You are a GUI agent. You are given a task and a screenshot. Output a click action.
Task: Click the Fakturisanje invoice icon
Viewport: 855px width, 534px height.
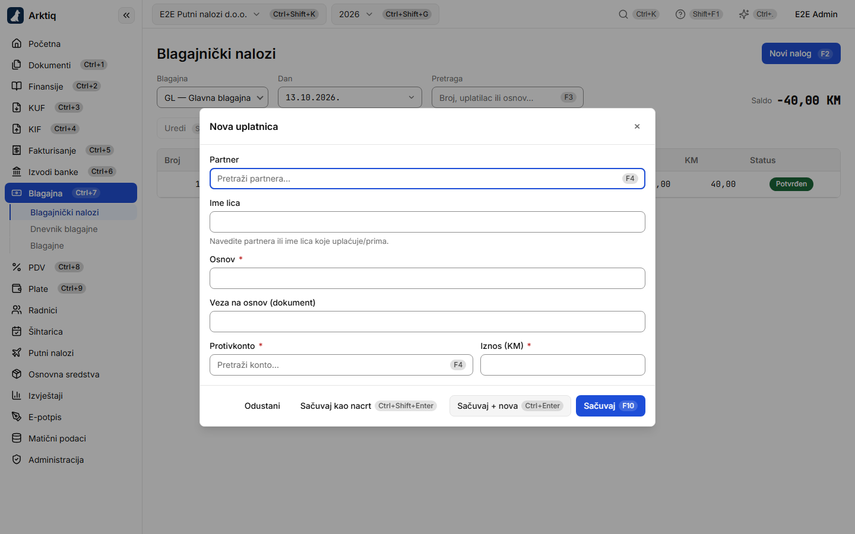17,150
